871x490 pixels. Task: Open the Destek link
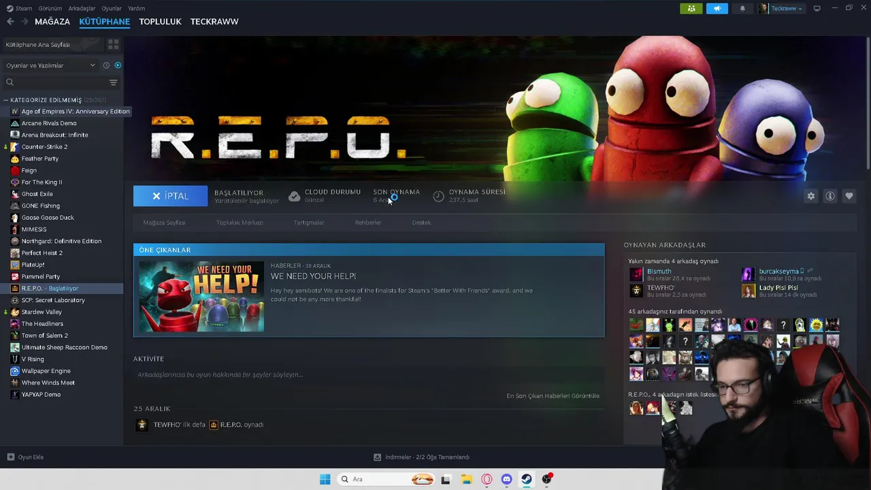point(421,223)
